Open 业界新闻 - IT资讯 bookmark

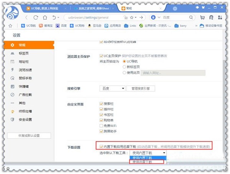[155, 26]
